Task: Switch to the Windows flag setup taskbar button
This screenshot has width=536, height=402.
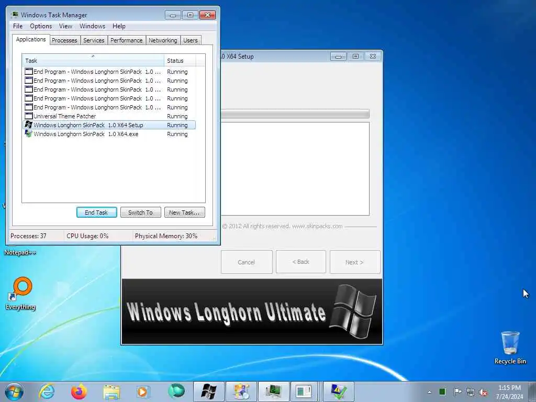Action: click(x=208, y=392)
